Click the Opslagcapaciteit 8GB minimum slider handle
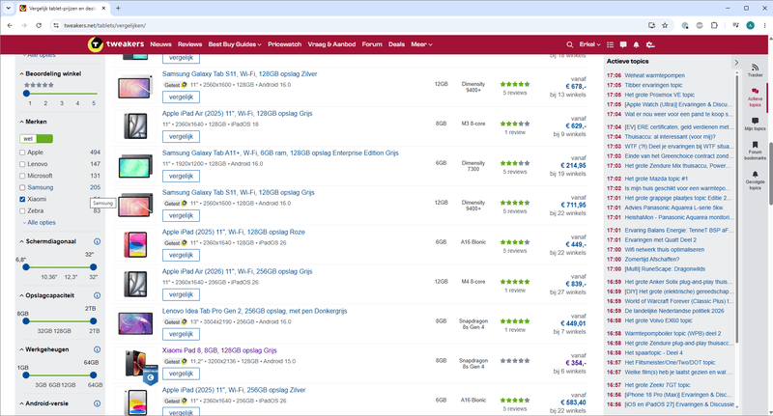 point(26,321)
